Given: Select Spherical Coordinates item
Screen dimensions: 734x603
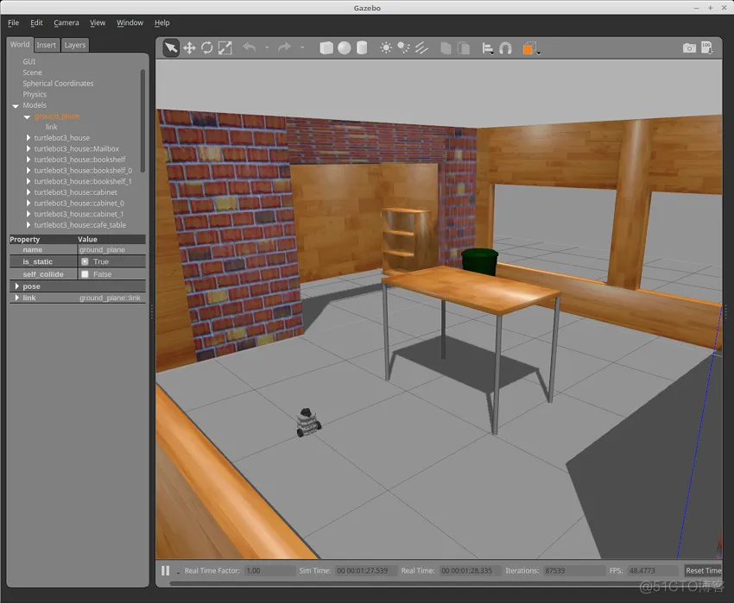Looking at the screenshot, I should [x=58, y=84].
